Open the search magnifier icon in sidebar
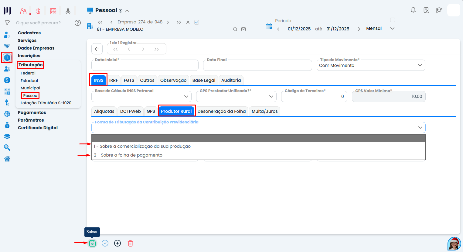463x252 pixels. click(x=7, y=148)
